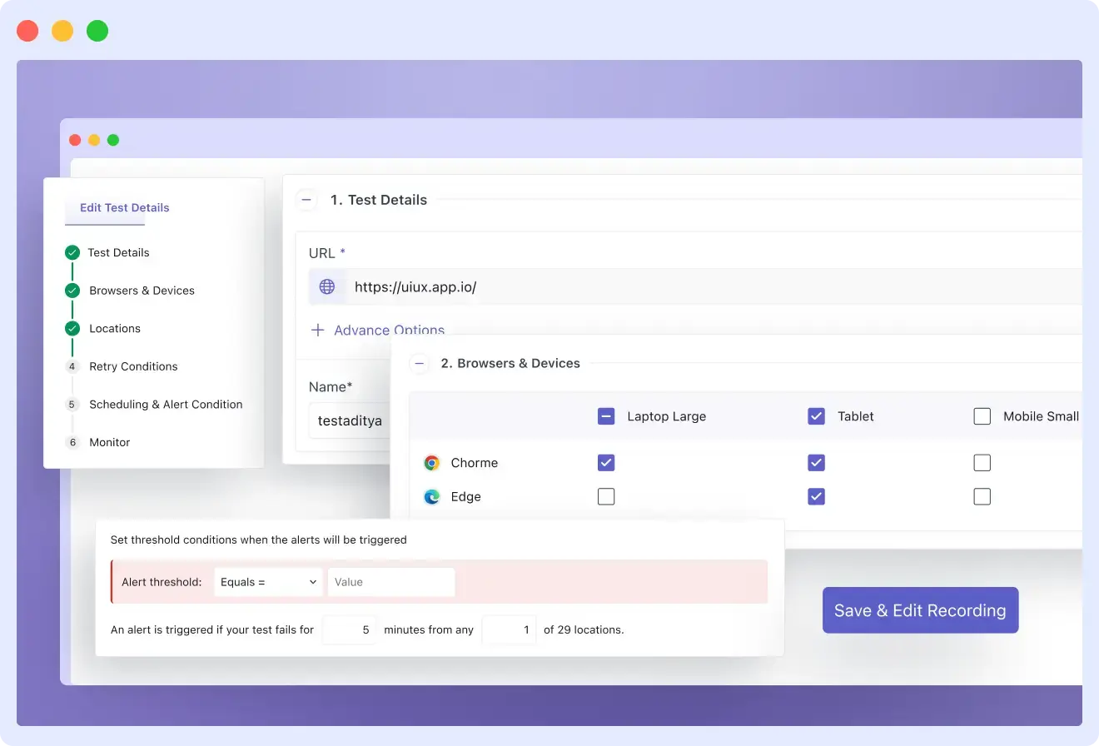The width and height of the screenshot is (1099, 746).
Task: Select Scheduling & Alert Condition in the sidebar
Action: (x=166, y=404)
